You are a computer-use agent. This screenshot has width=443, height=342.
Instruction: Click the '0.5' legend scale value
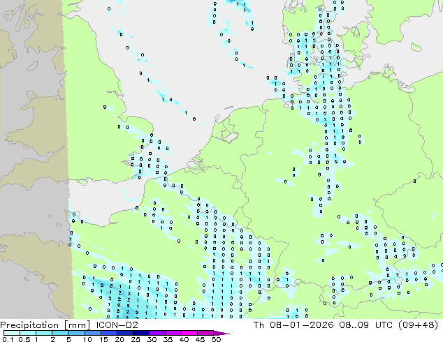24,339
